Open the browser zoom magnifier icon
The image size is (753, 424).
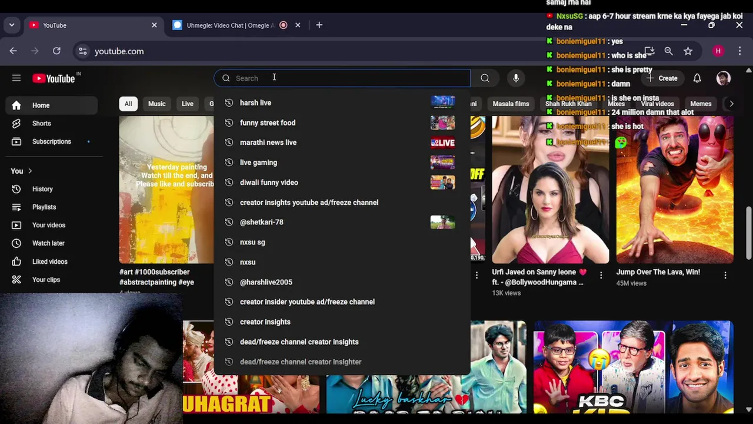coord(668,51)
